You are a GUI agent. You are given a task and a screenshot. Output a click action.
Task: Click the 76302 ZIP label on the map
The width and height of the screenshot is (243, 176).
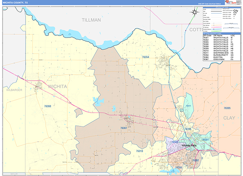click(x=196, y=160)
